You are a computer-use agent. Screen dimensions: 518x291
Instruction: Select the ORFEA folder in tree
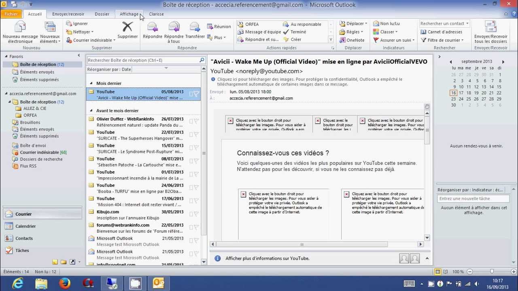(x=30, y=115)
